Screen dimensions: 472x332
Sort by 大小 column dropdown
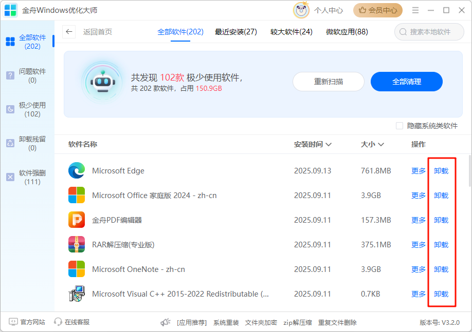372,144
